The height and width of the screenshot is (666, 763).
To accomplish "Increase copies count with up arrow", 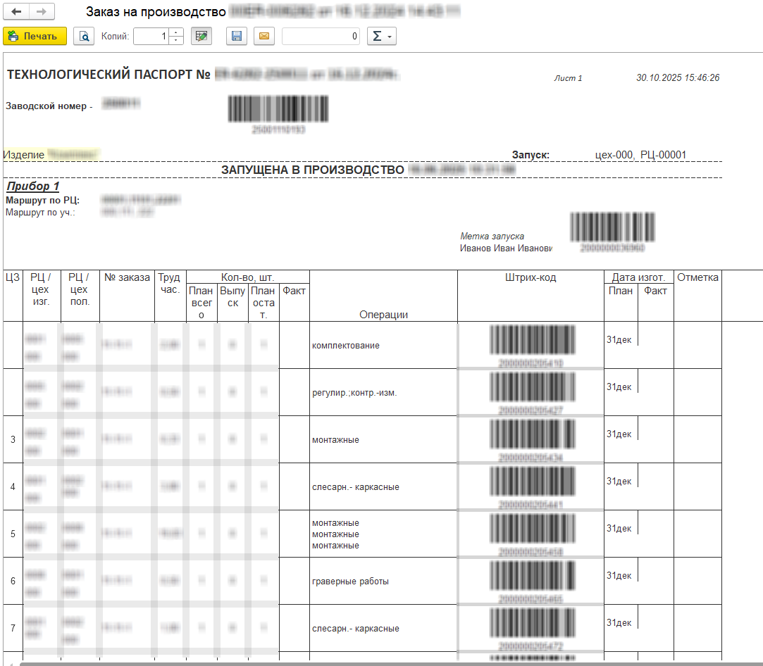I will pyautogui.click(x=176, y=32).
